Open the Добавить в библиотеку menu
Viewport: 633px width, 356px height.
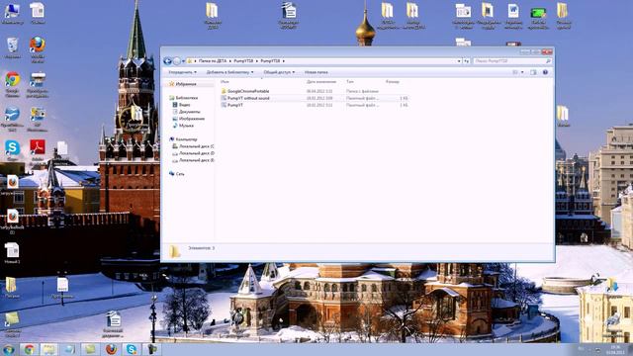tap(229, 72)
